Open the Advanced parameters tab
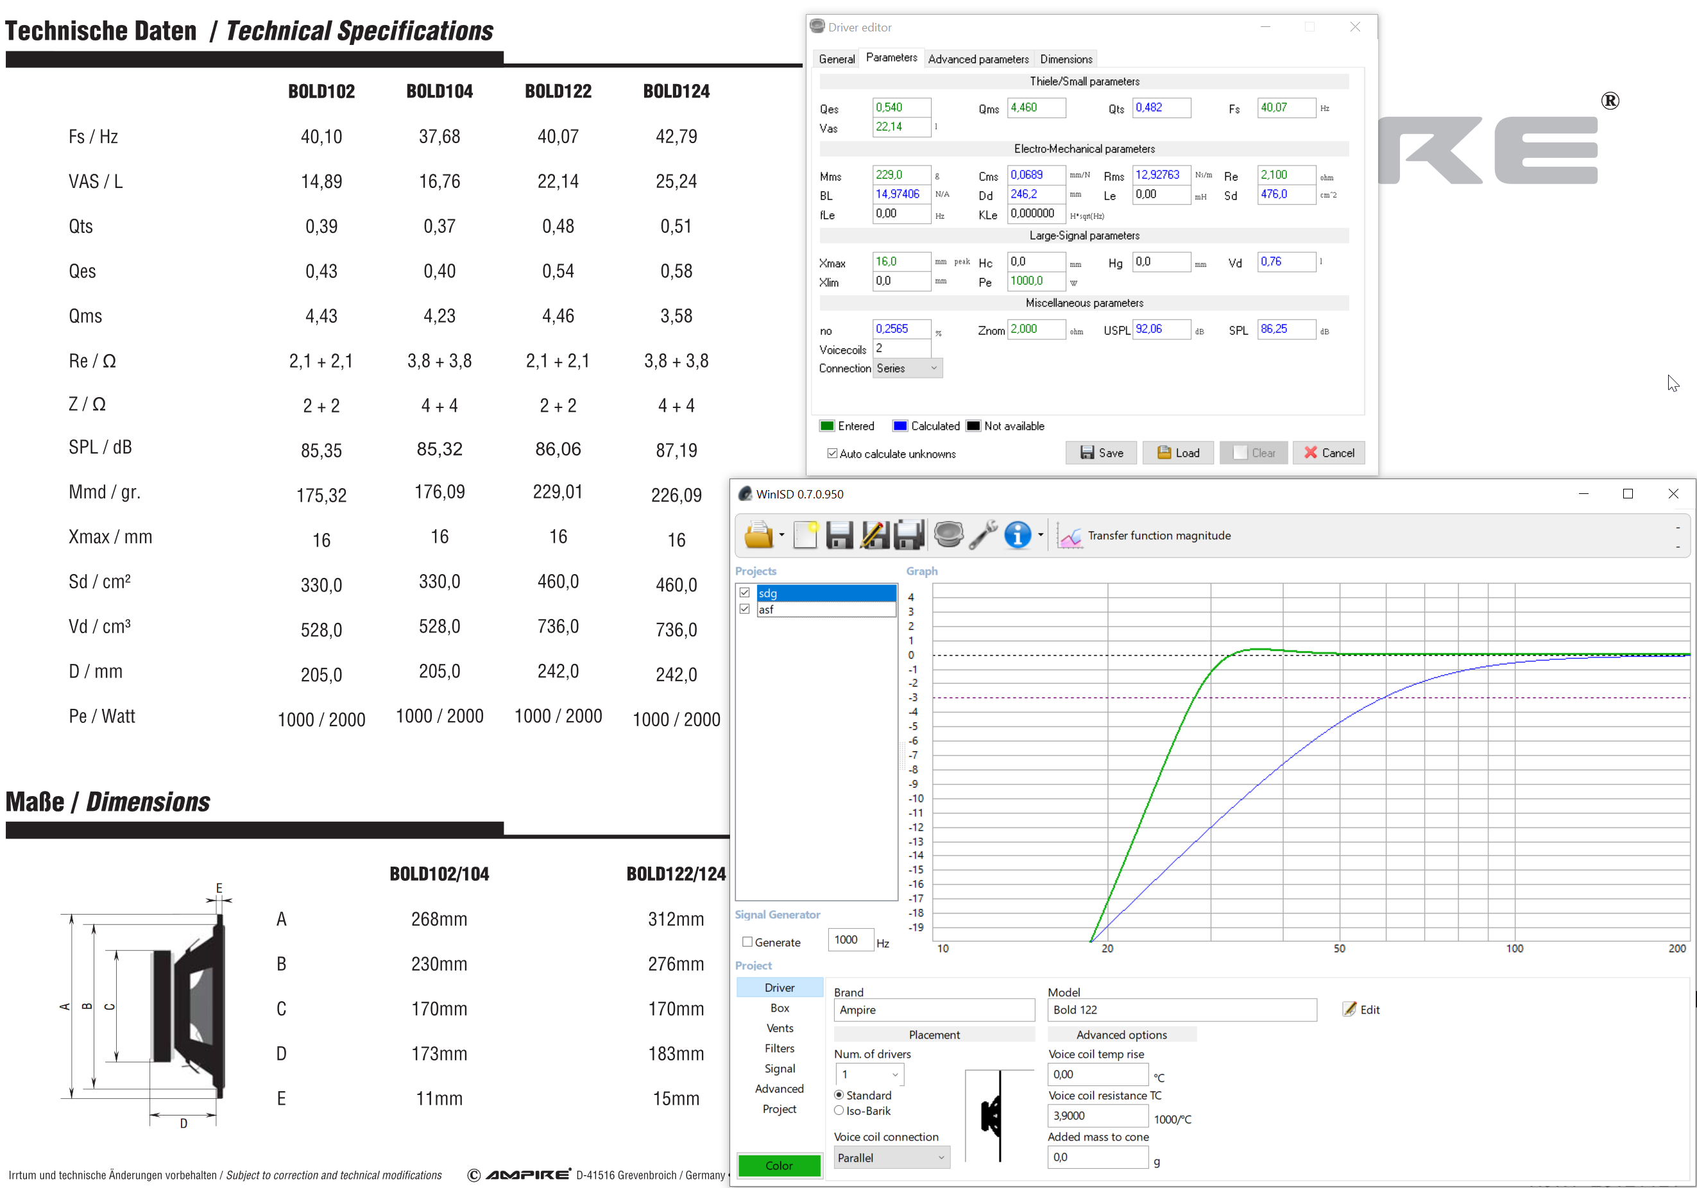The width and height of the screenshot is (1697, 1188). click(x=978, y=59)
